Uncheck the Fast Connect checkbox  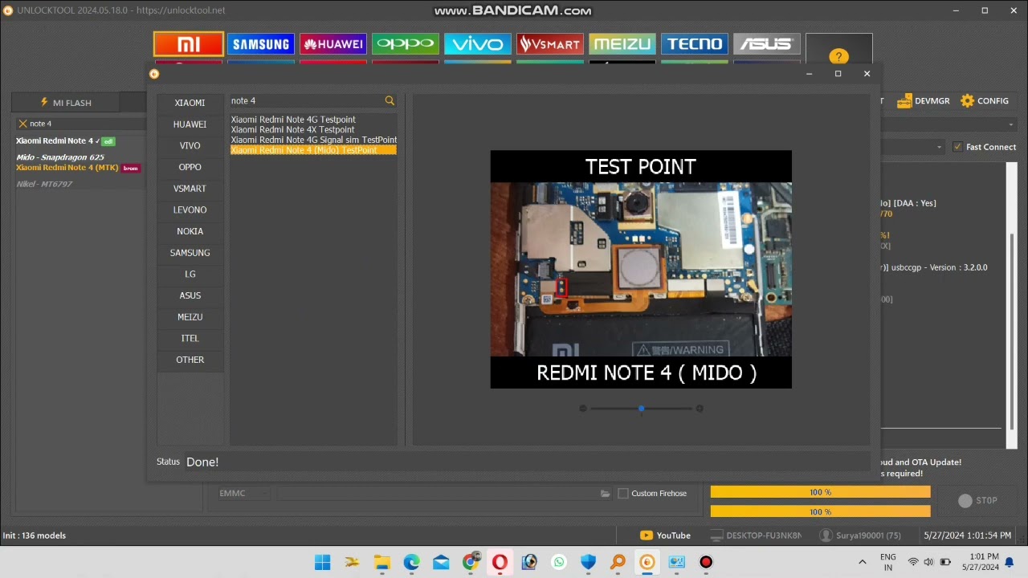(x=957, y=147)
